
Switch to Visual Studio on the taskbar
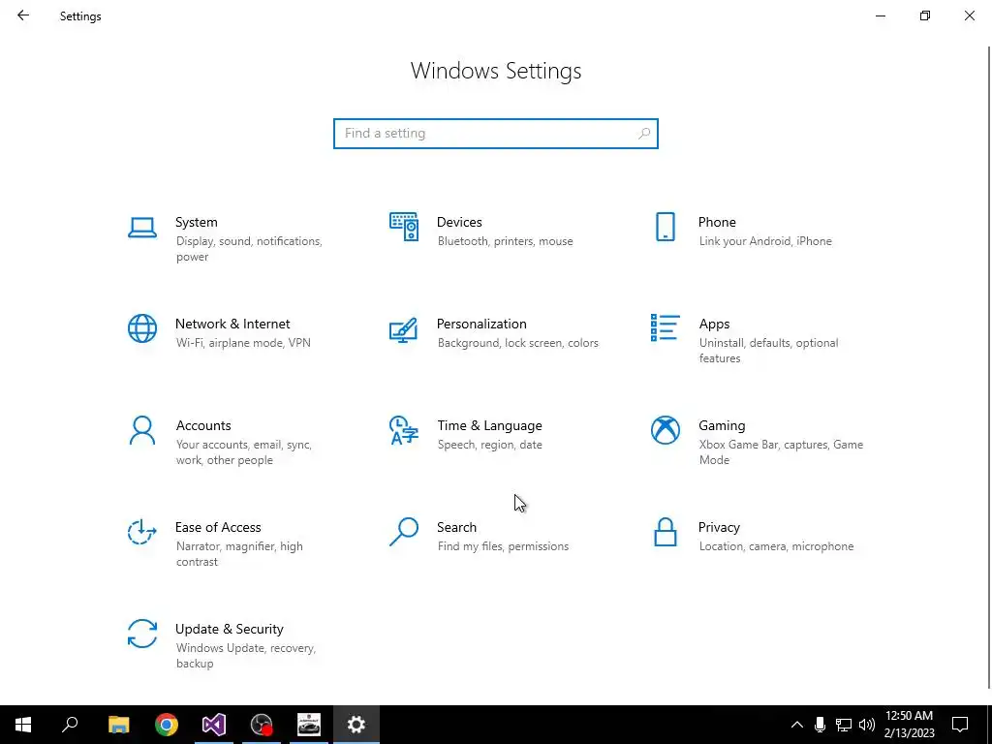pos(214,725)
